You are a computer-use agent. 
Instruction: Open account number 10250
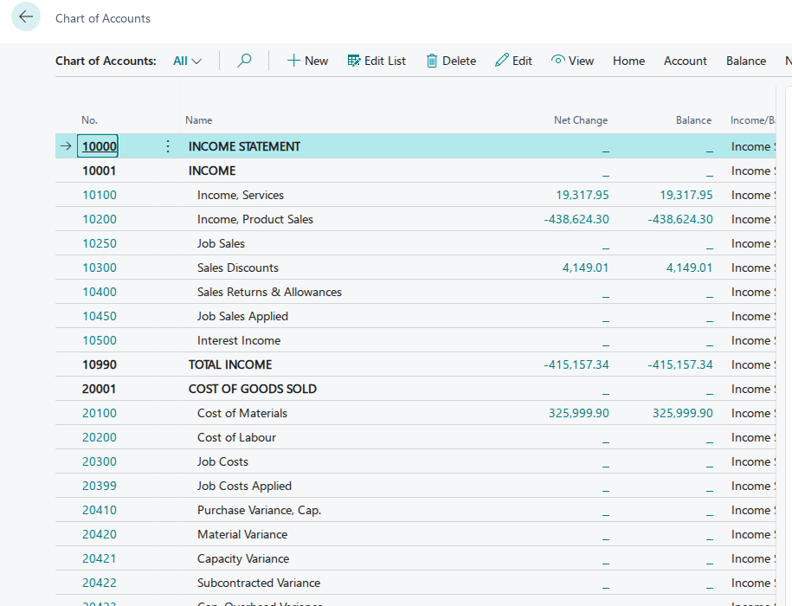pyautogui.click(x=100, y=243)
